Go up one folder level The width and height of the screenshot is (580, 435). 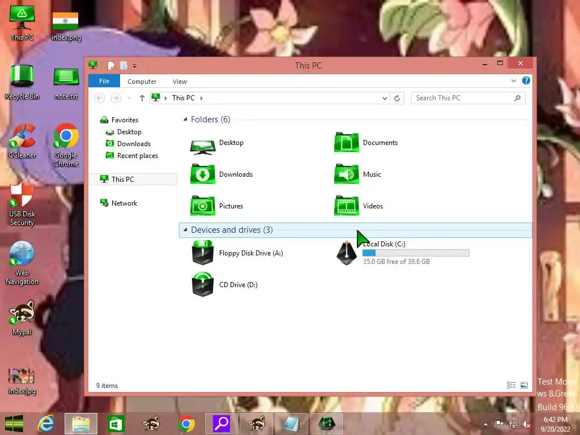tap(142, 98)
